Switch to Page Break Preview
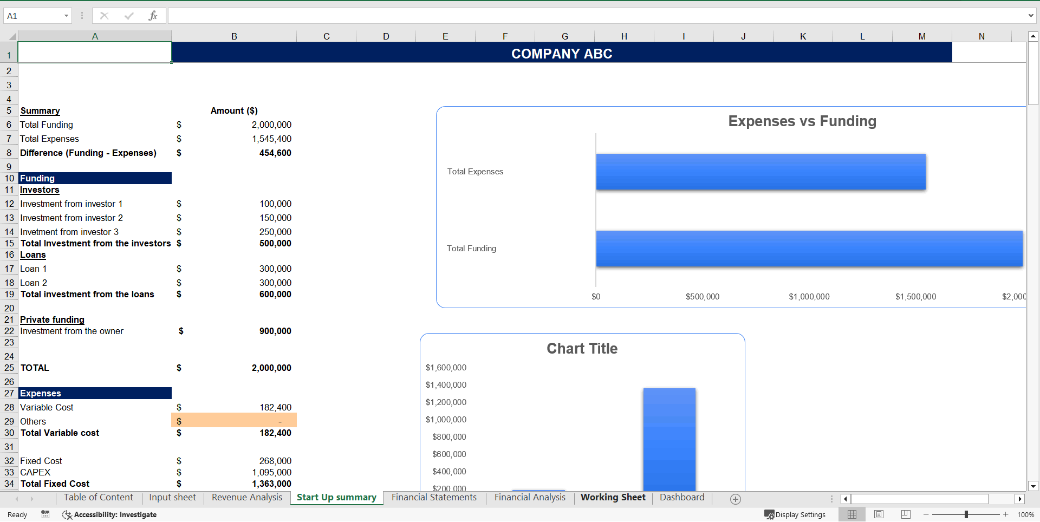Screen dimensions: 1040x522 click(x=906, y=514)
